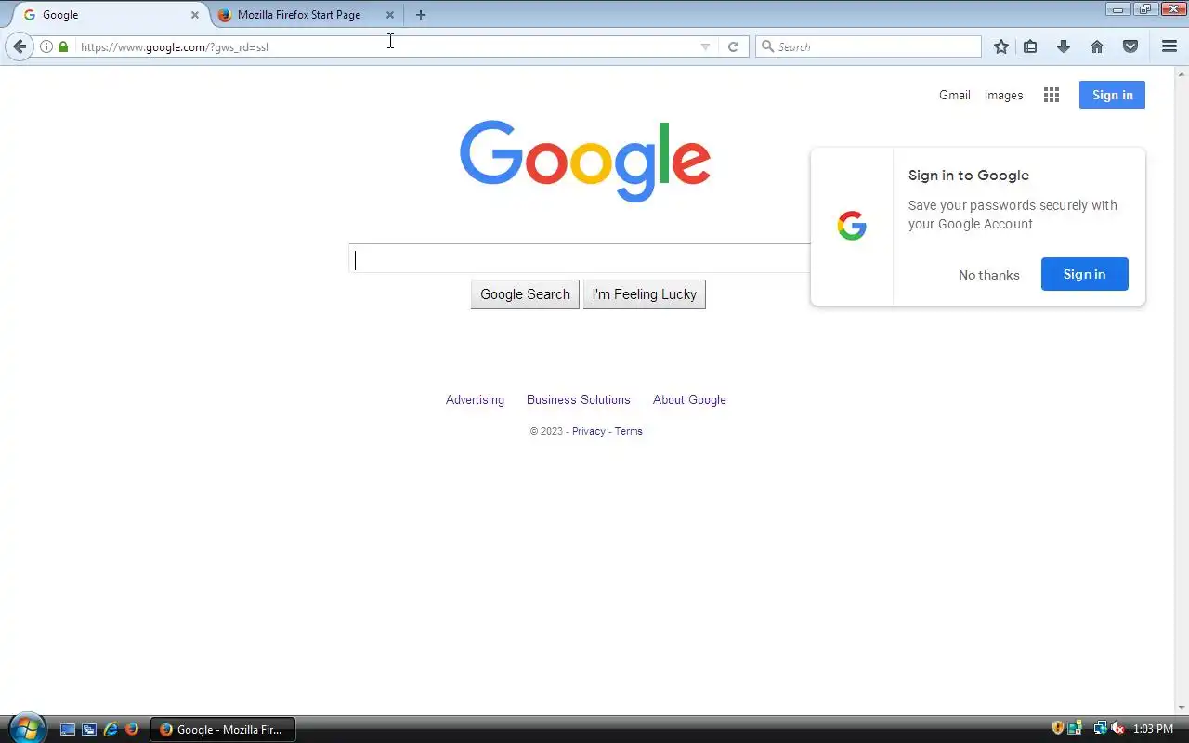Expand the URL bar history dropdown
Screen dimensions: 1189x743
tap(705, 46)
